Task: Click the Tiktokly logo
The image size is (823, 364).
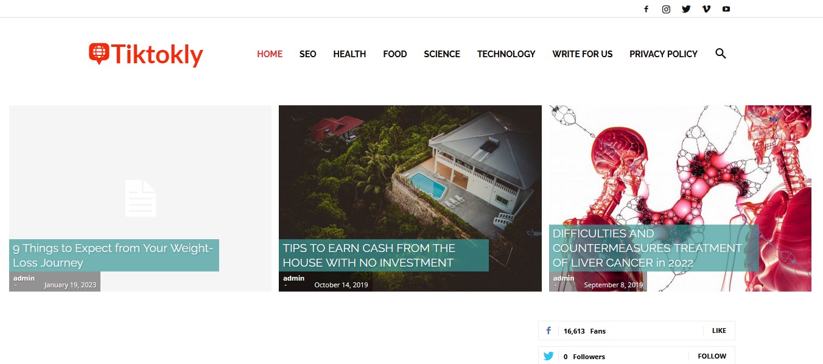Action: coord(146,54)
